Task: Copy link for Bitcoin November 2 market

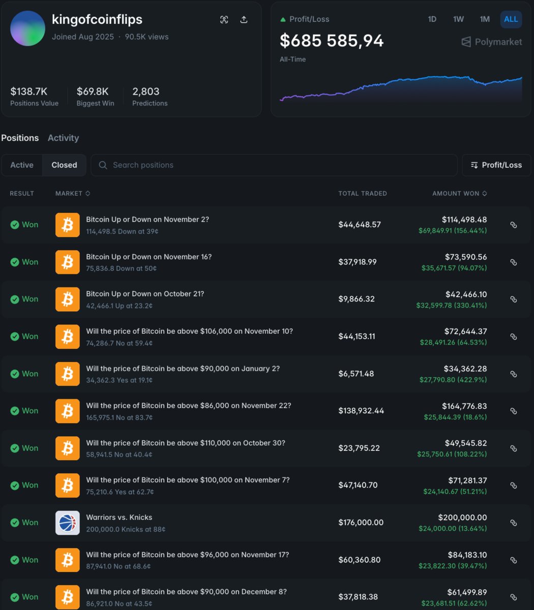Action: (x=514, y=225)
